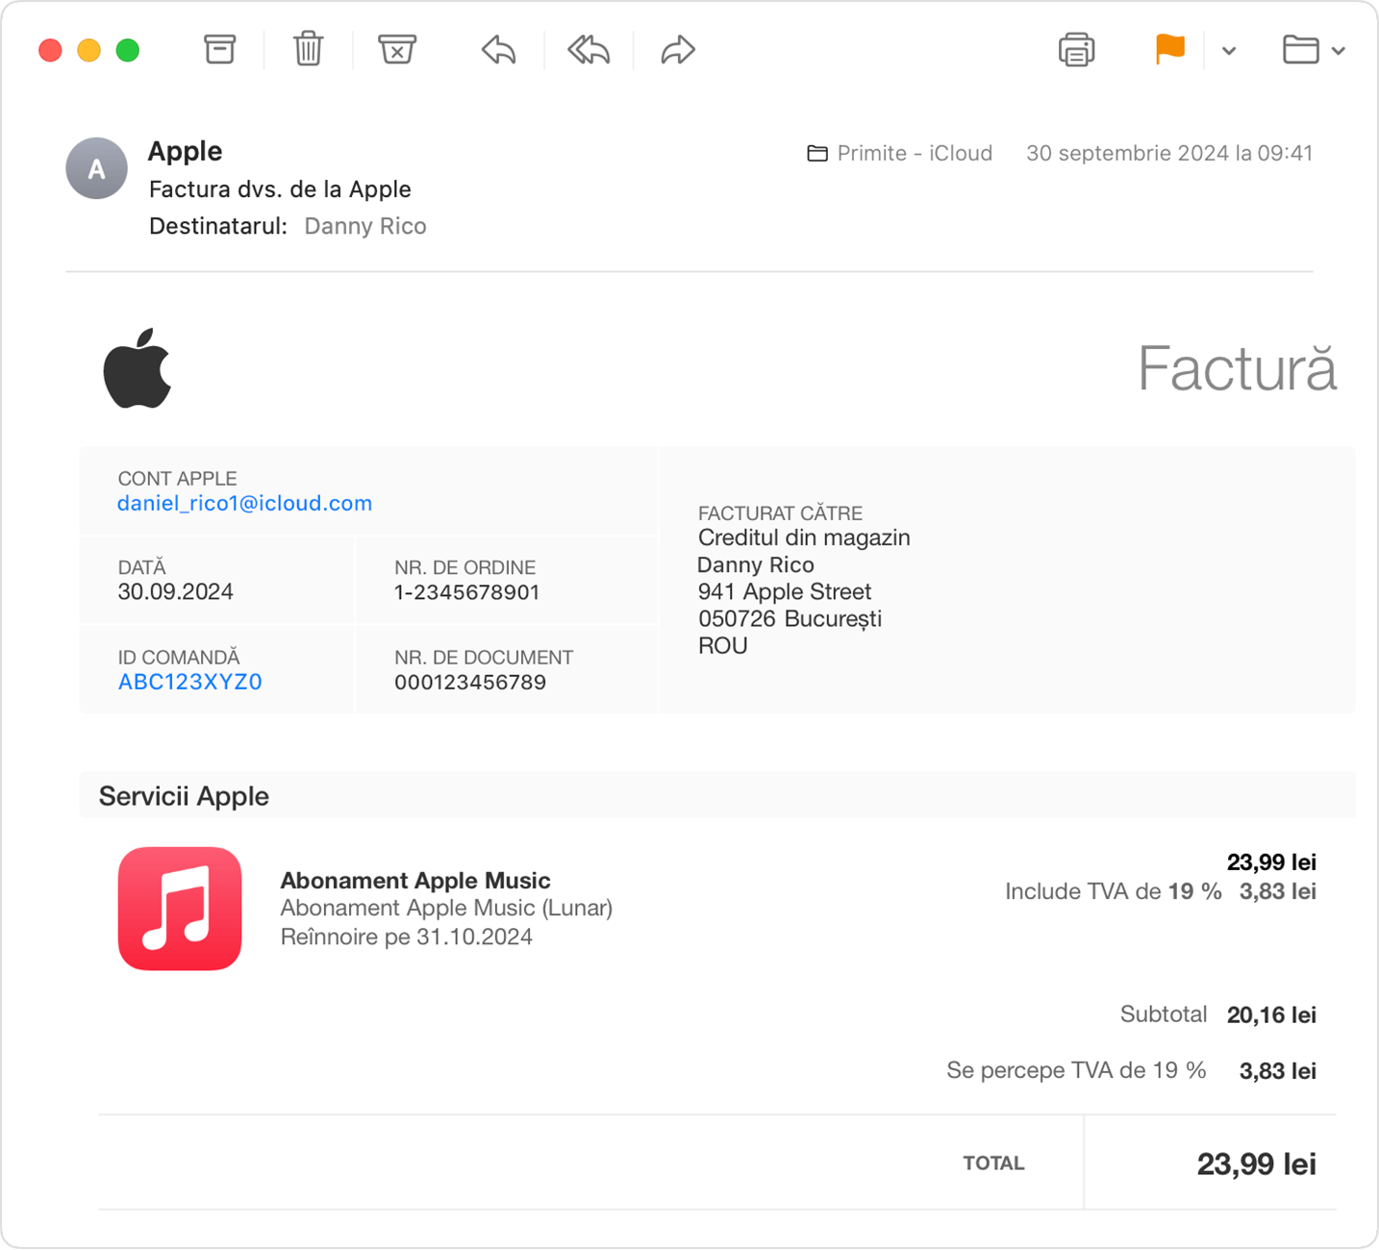Close the window with the red button
Viewport: 1379px width, 1250px height.
pos(50,50)
